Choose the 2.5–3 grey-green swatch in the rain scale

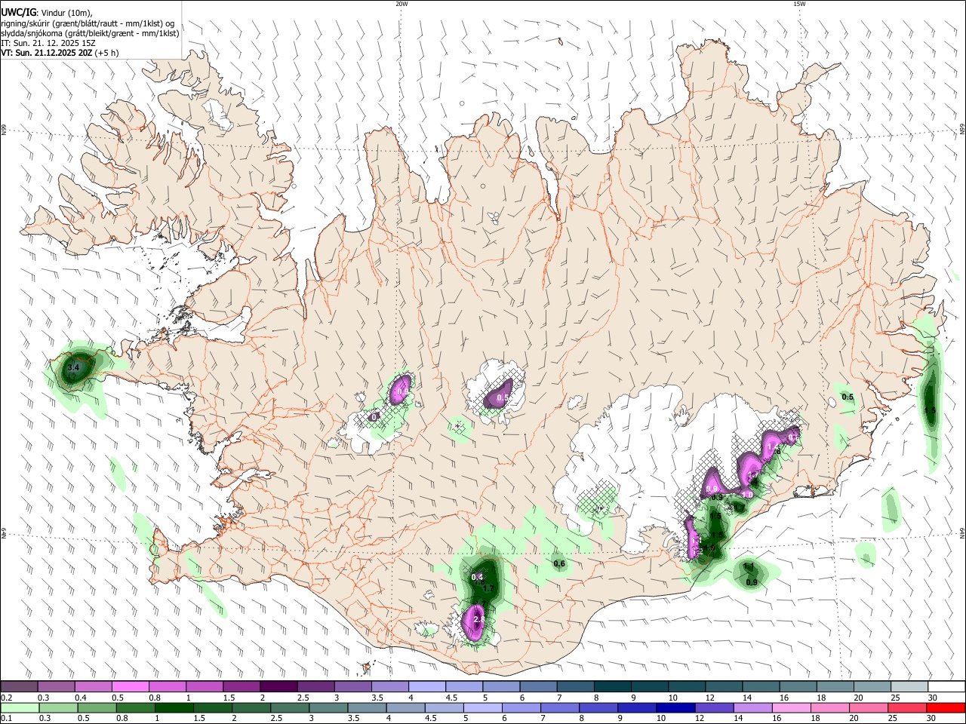(x=291, y=707)
